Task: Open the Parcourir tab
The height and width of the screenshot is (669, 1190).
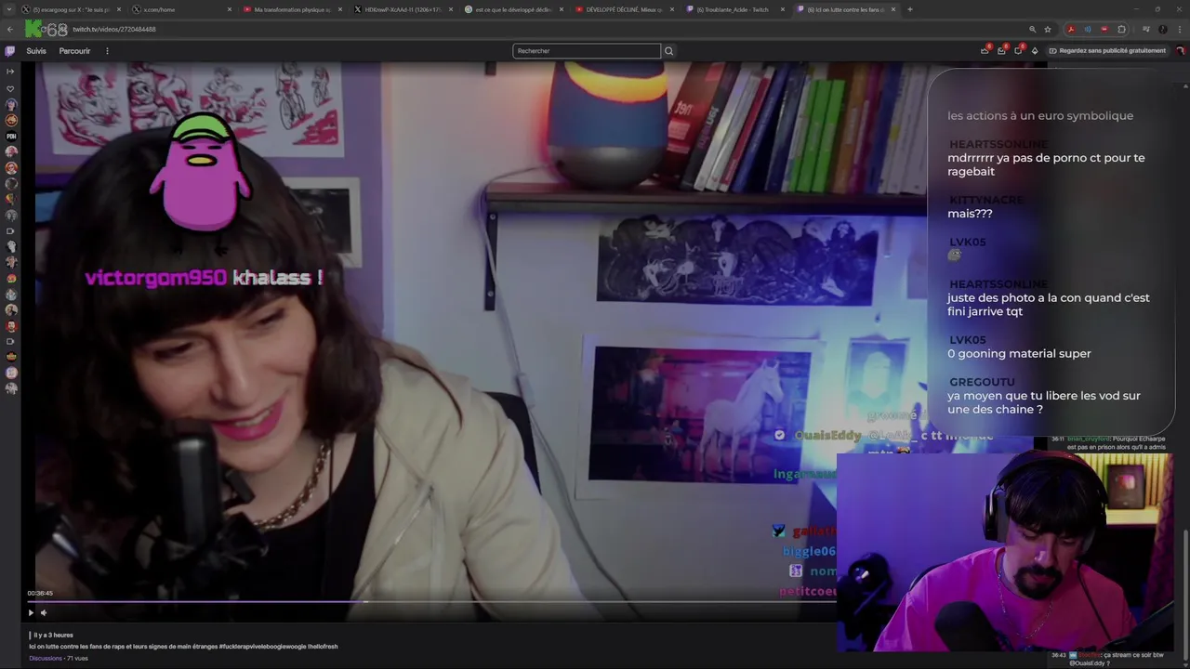Action: pos(74,51)
